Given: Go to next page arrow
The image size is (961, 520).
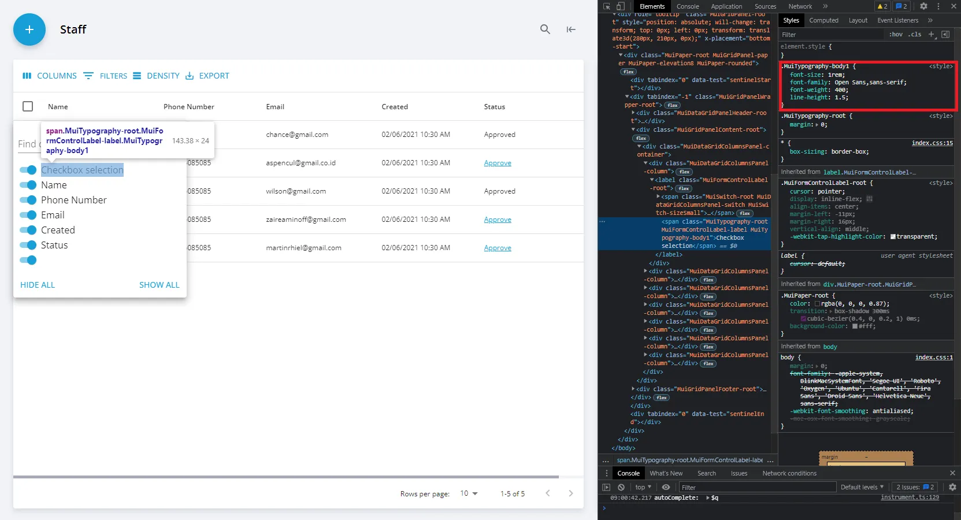Looking at the screenshot, I should (570, 493).
